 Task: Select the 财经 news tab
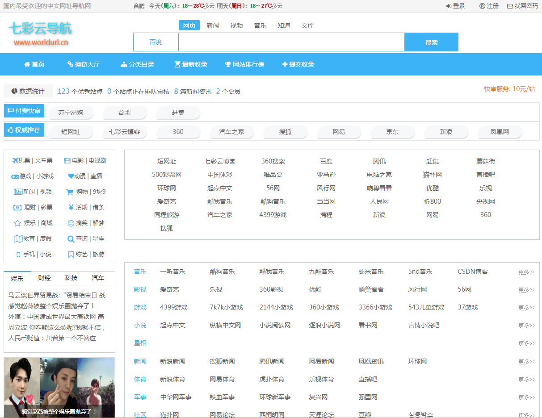44,278
